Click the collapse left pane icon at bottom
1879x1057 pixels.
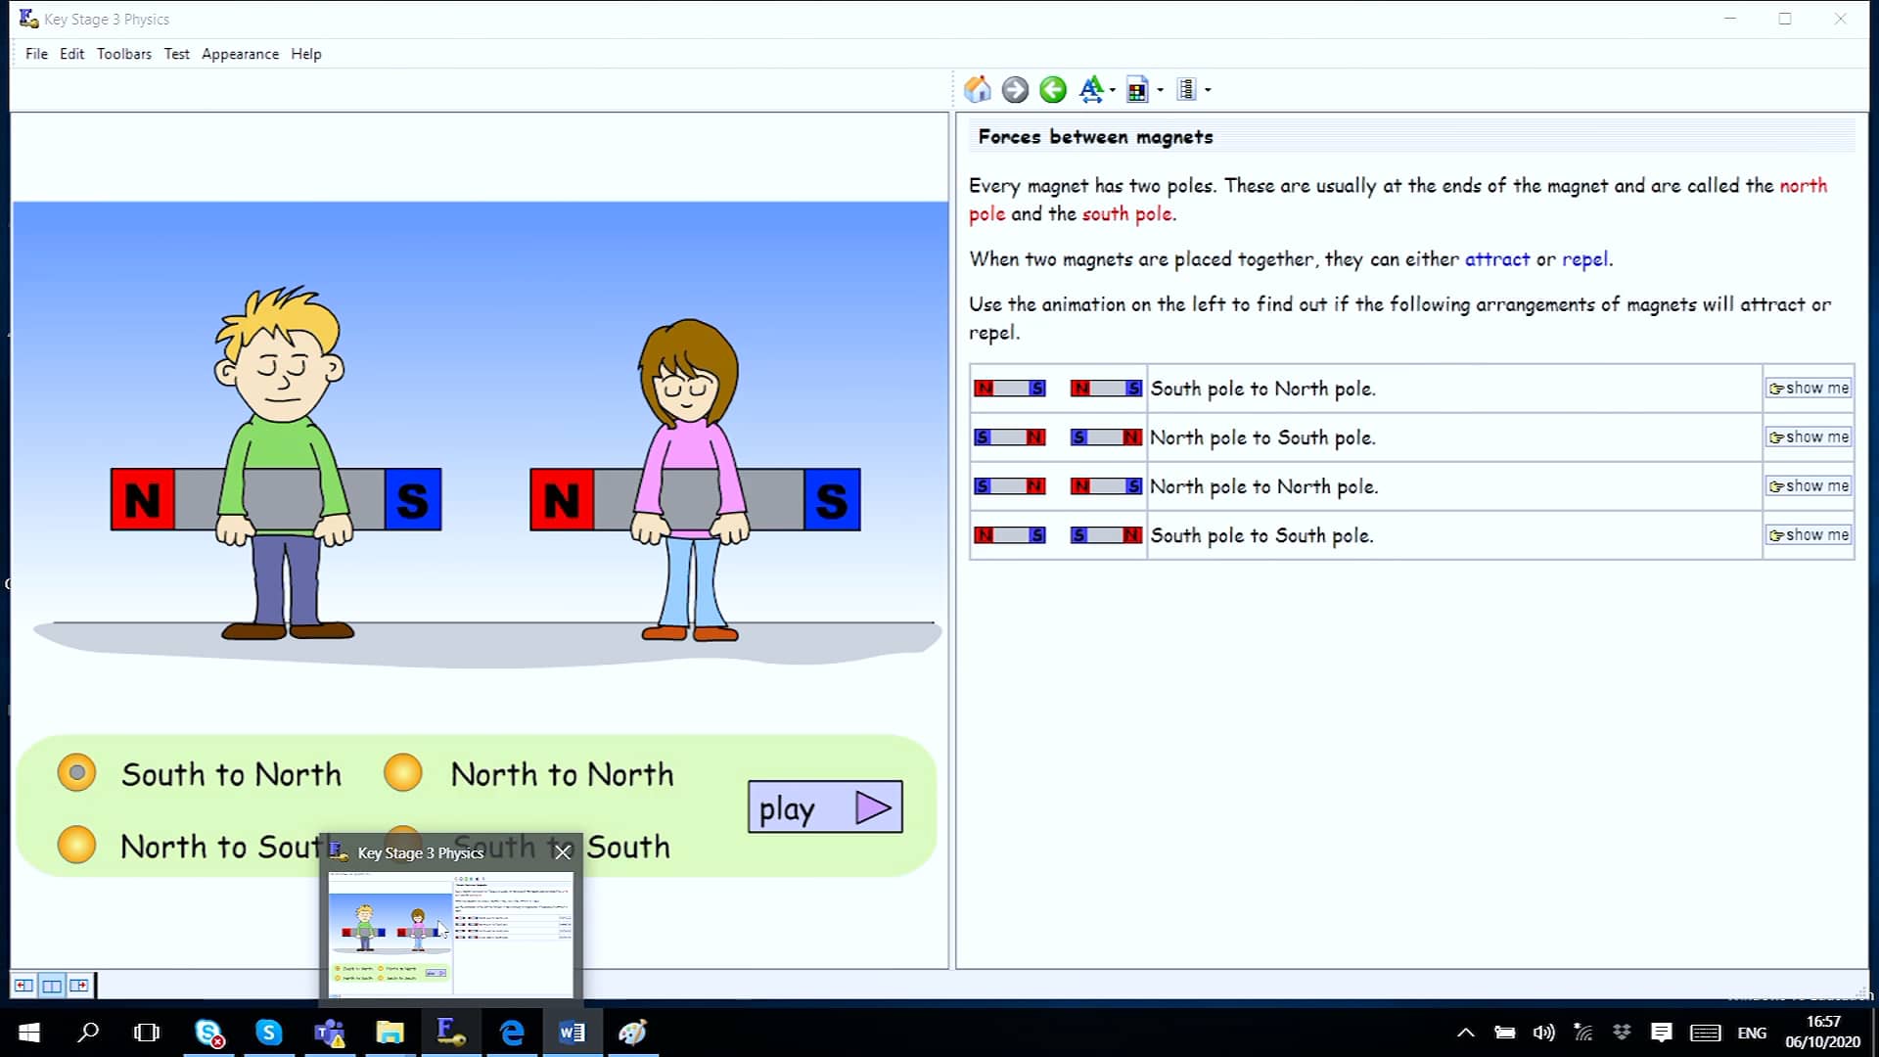(25, 986)
